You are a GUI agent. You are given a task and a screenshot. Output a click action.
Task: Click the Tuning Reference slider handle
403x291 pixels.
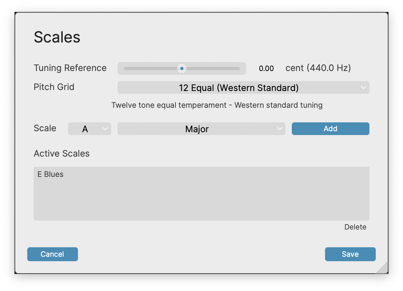click(x=182, y=68)
